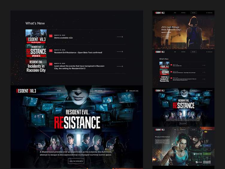Click the button under Jill's Last Escape headline

165,36
